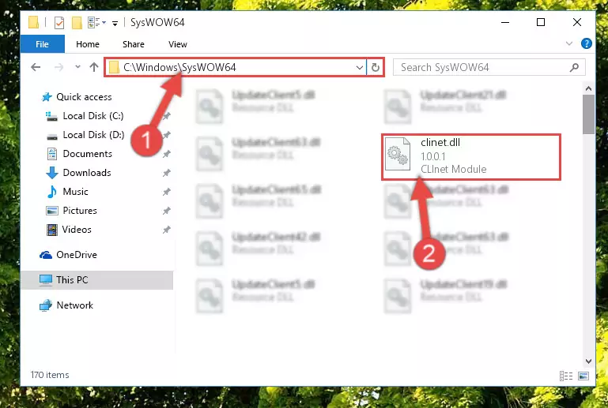Open Documents in the navigation pane
The height and width of the screenshot is (408, 608).
coord(87,154)
